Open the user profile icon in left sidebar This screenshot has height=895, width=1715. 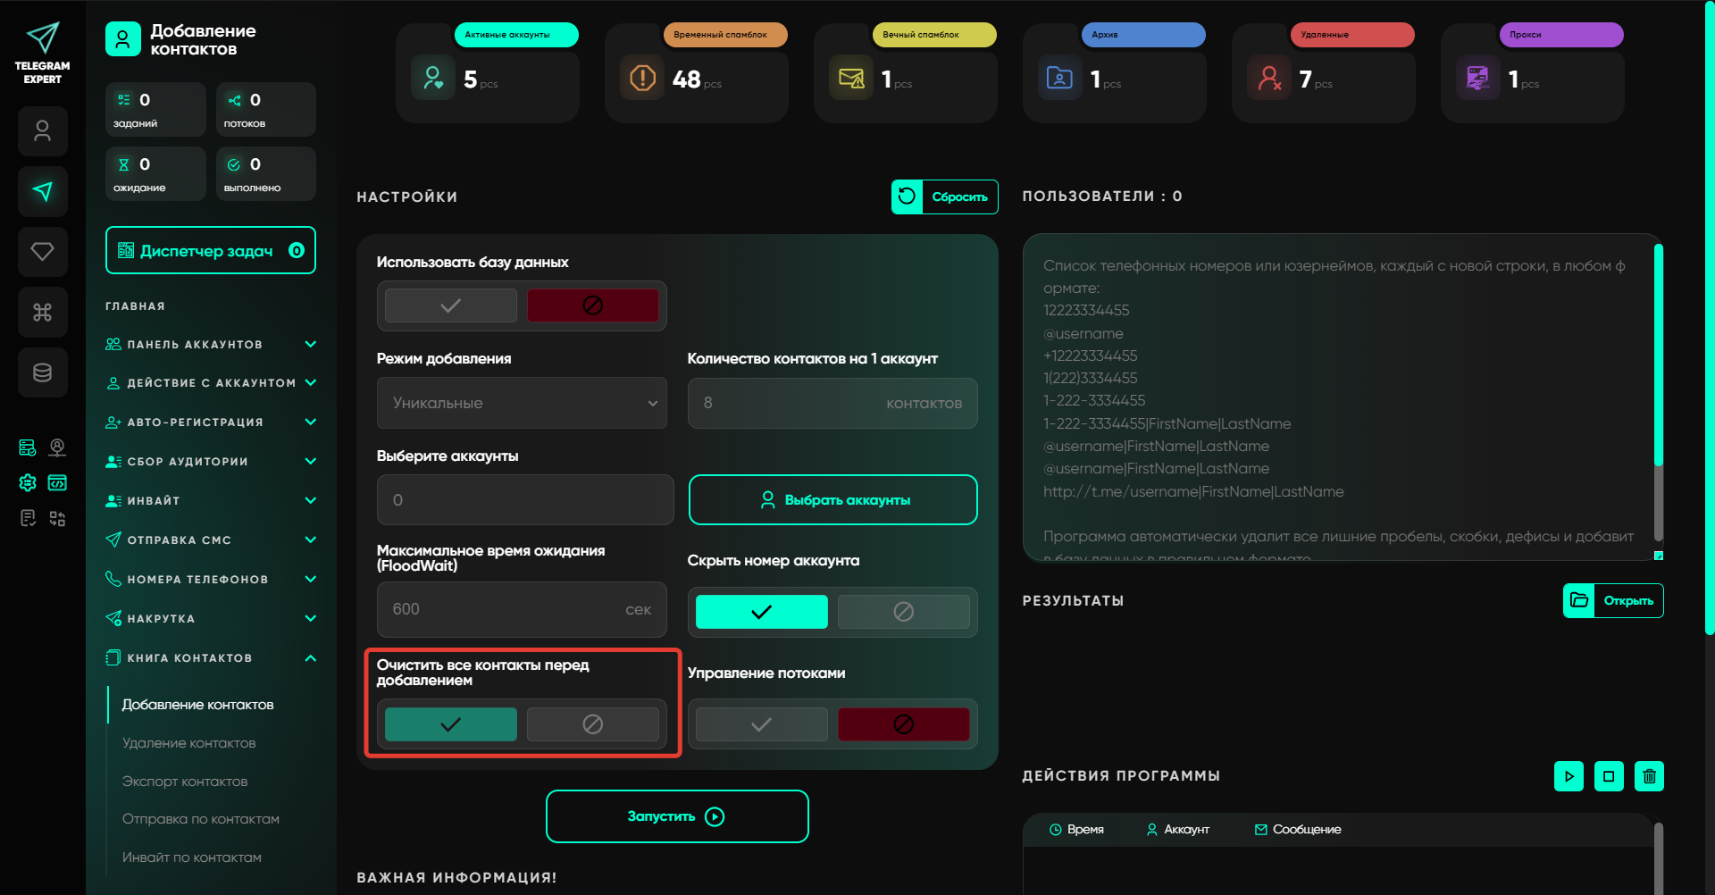click(x=42, y=131)
